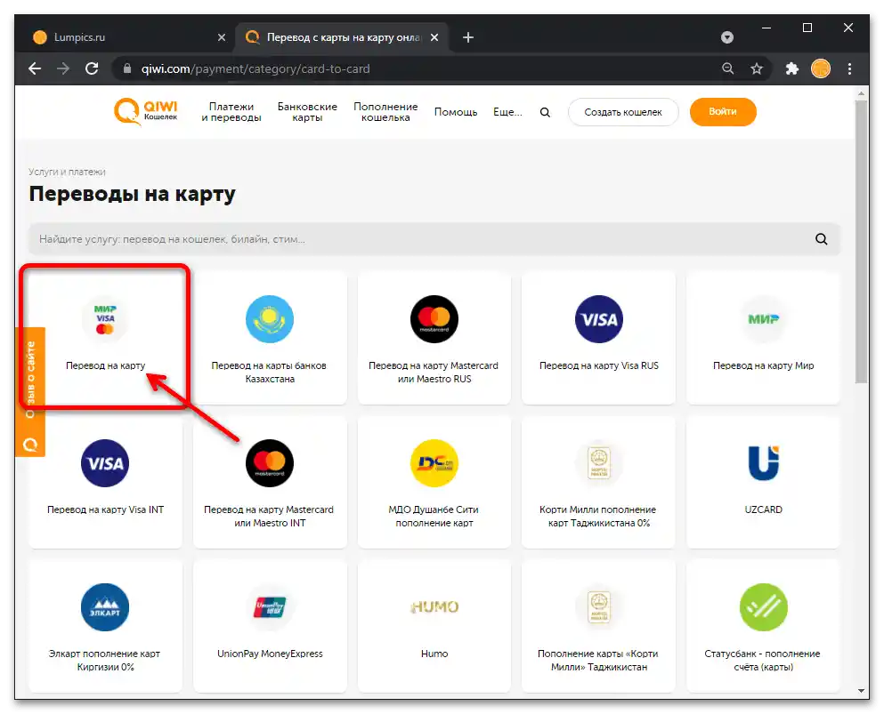The image size is (884, 714).
Task: Open the Платежи и переводы menu
Action: [231, 112]
